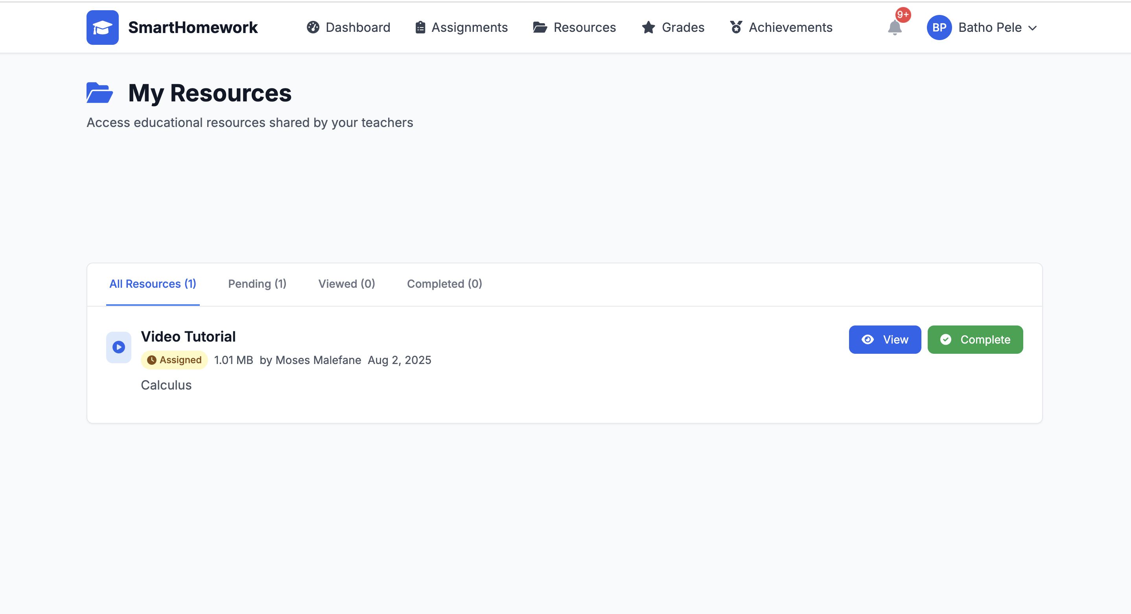1131x614 pixels.
Task: Click the yellow Assigned status badge
Action: tap(174, 360)
